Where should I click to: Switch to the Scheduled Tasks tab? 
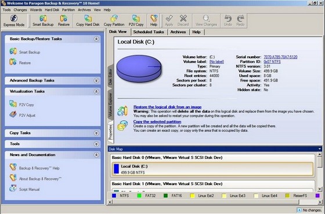coord(149,32)
